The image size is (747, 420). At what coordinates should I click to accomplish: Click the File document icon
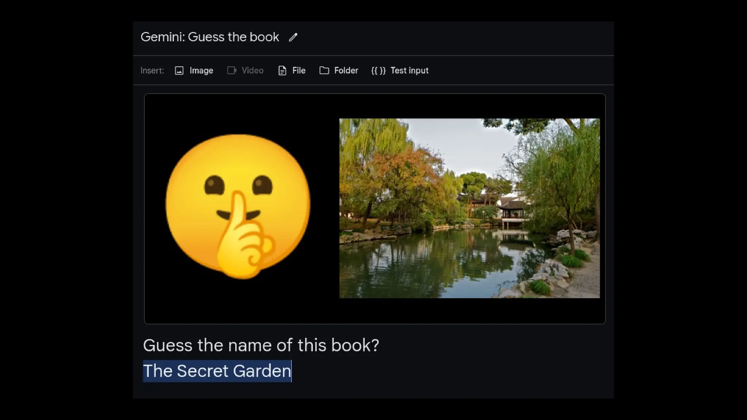tap(282, 70)
